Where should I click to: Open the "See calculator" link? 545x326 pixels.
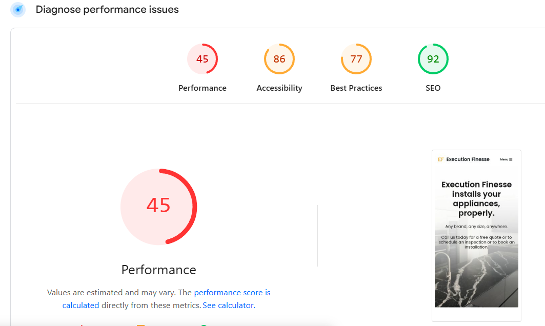tap(228, 305)
